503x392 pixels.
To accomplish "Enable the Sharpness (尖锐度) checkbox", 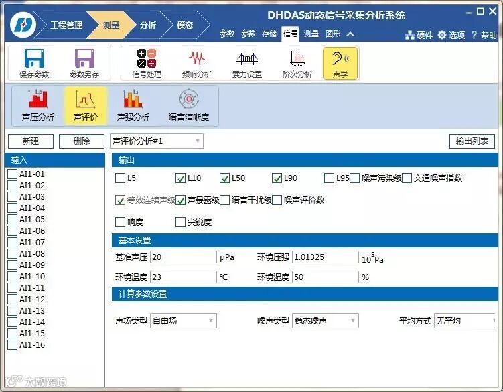I will coord(181,222).
